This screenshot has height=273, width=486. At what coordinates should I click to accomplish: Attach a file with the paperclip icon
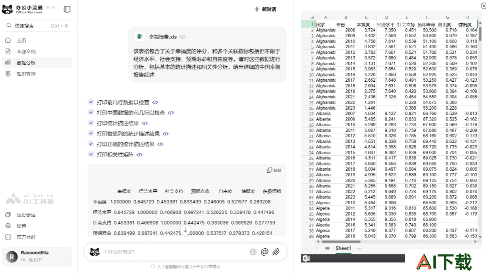tap(276, 252)
